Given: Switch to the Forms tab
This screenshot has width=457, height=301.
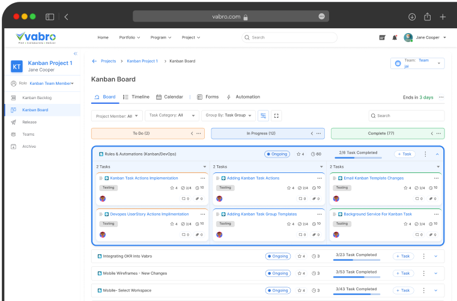Looking at the screenshot, I should coord(208,97).
